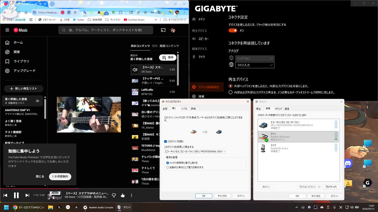
Task: Select simultaneous two-stream playback option
Action: tap(231, 92)
